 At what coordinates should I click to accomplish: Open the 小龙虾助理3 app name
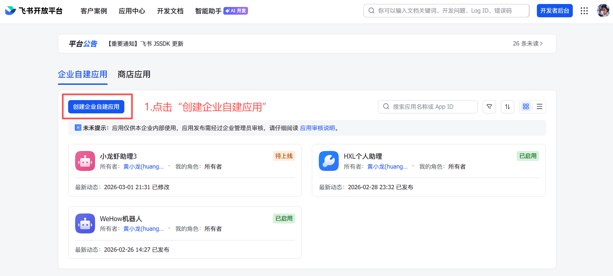(x=118, y=156)
